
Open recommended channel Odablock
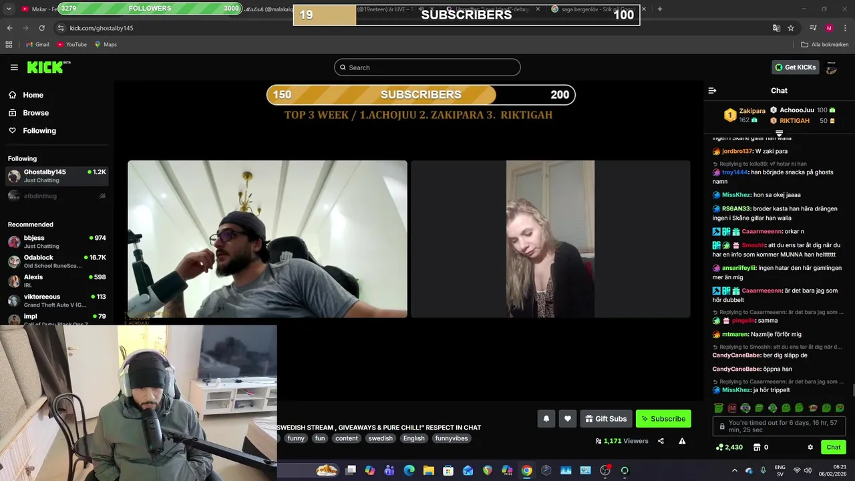pos(57,261)
